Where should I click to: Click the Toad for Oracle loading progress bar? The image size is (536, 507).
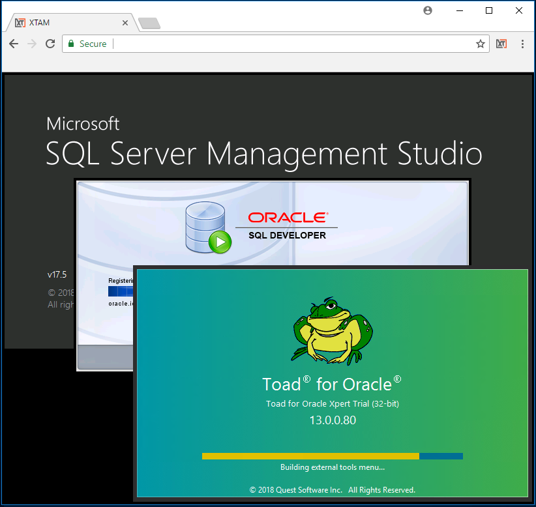tap(332, 456)
